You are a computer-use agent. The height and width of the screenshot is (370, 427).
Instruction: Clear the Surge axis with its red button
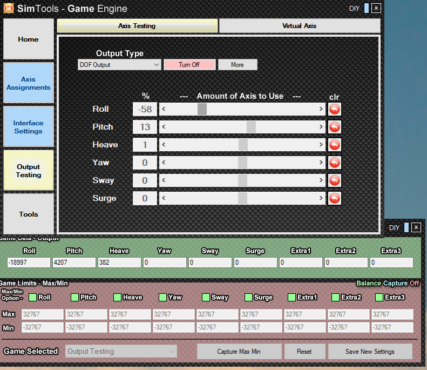(x=334, y=198)
